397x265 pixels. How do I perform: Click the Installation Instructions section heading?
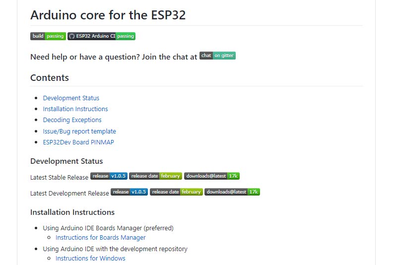72,212
